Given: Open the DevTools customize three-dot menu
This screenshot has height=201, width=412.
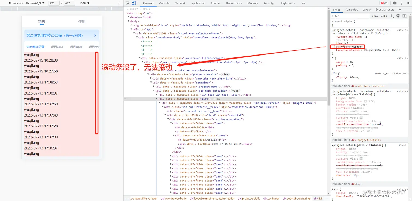Looking at the screenshot, I should tap(401, 3).
